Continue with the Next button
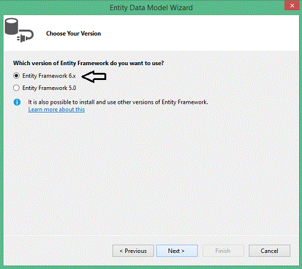 coord(177,251)
